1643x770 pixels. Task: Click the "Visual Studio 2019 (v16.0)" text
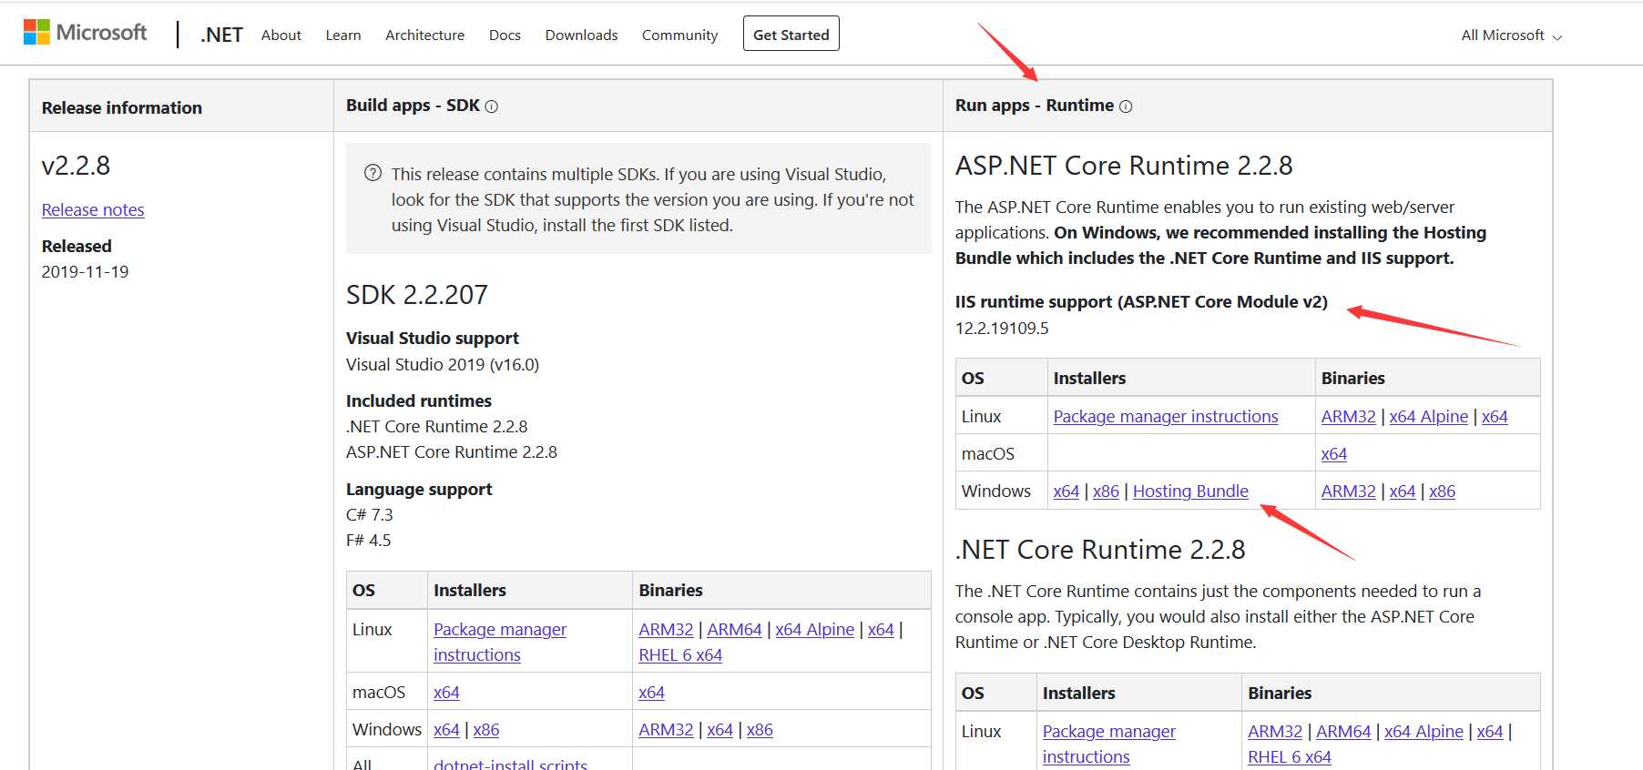443,364
